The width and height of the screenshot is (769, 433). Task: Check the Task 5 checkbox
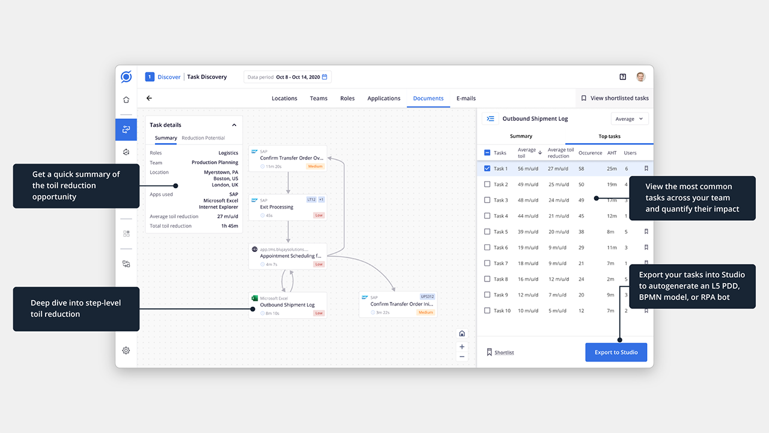pos(487,232)
